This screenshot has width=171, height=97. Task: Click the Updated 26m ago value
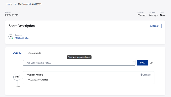pyautogui.click(x=153, y=15)
